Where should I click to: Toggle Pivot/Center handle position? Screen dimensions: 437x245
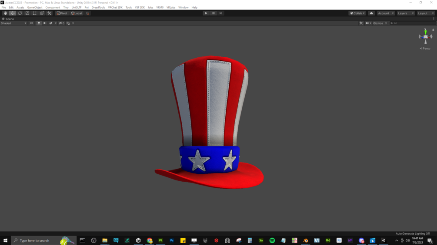[62, 13]
